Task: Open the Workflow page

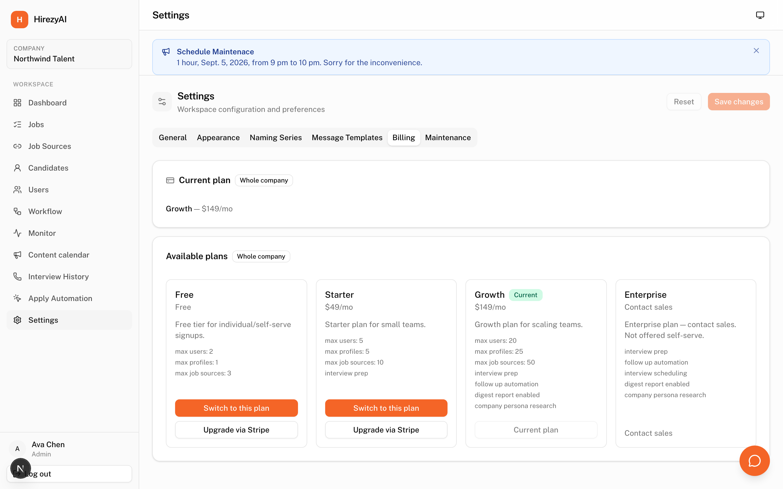Action: coord(69,212)
